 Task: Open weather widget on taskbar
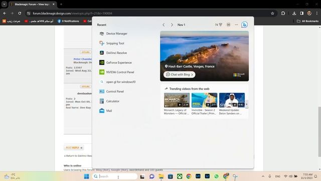click(x=12, y=176)
